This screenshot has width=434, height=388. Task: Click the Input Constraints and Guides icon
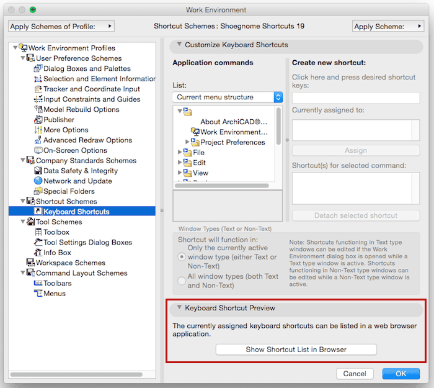[x=38, y=99]
